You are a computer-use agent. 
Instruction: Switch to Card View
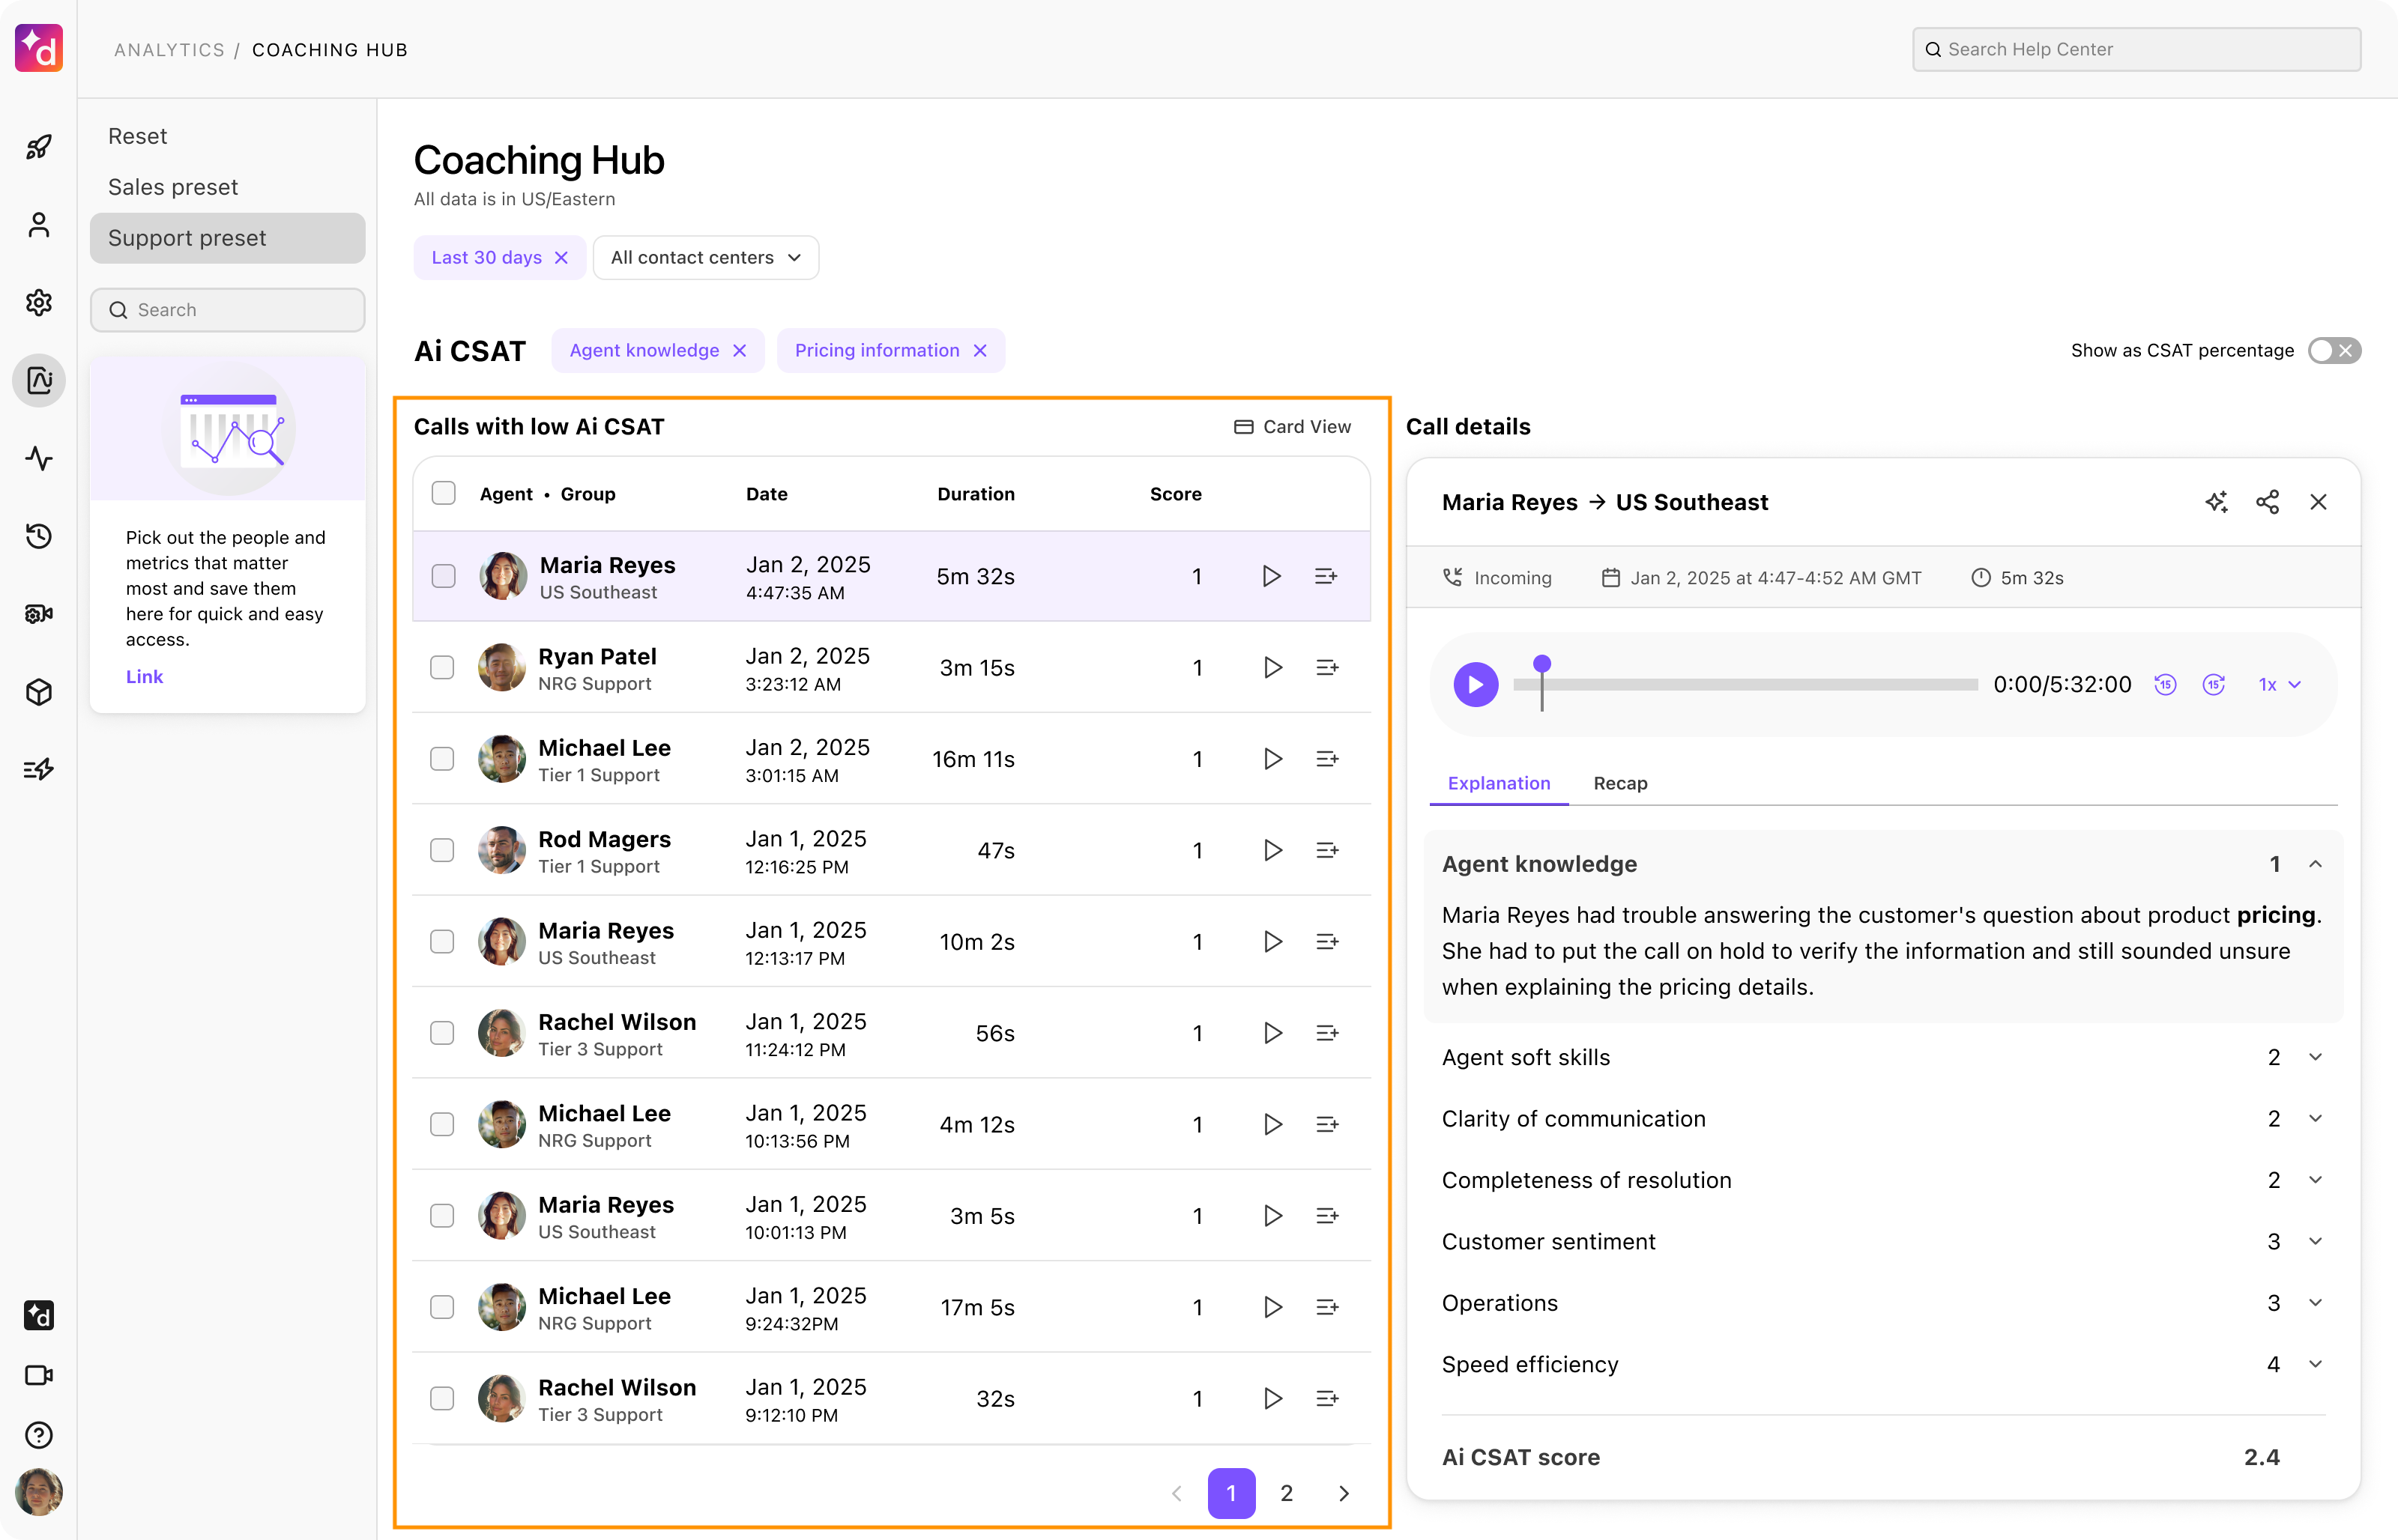point(1291,427)
